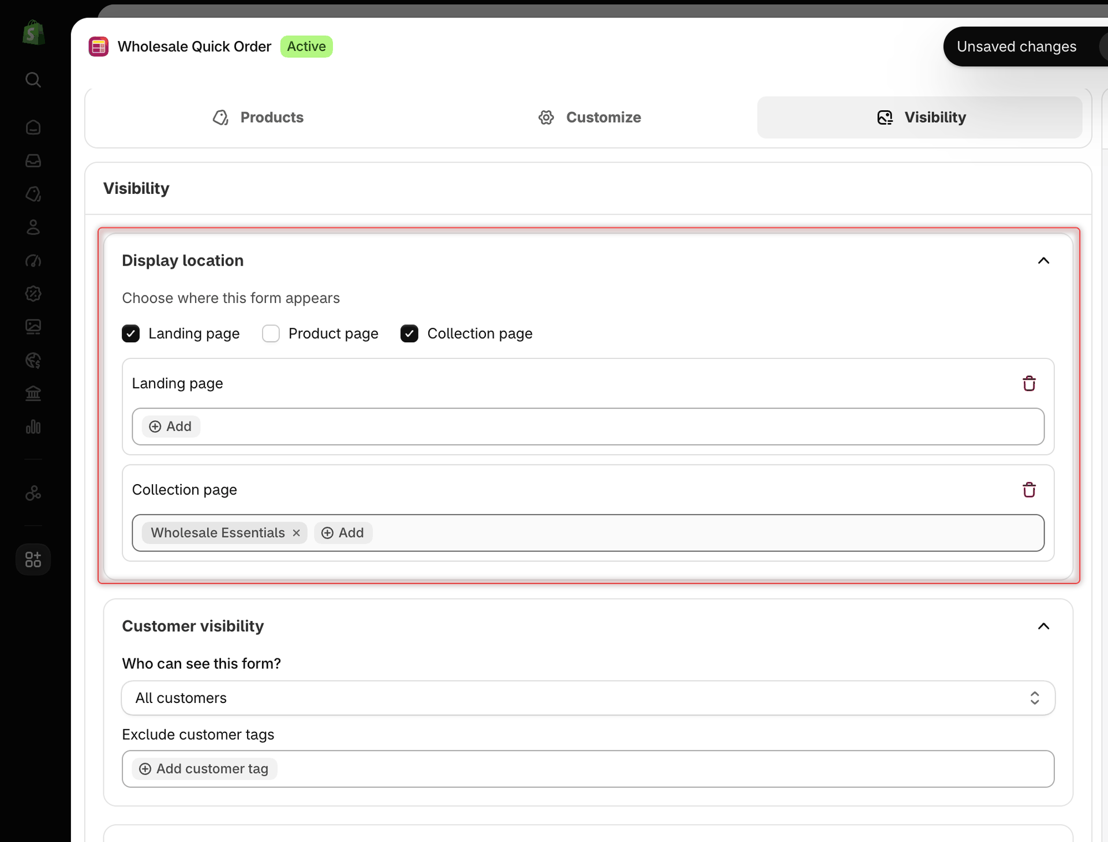Click Add customer tag field

tap(204, 769)
